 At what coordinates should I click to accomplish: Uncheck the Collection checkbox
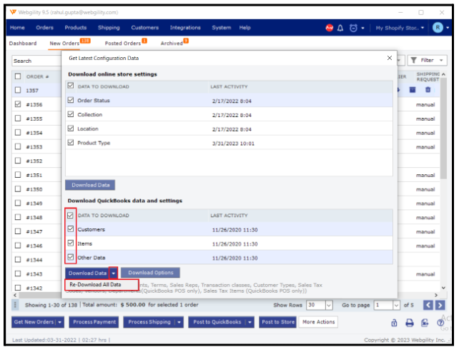click(71, 114)
